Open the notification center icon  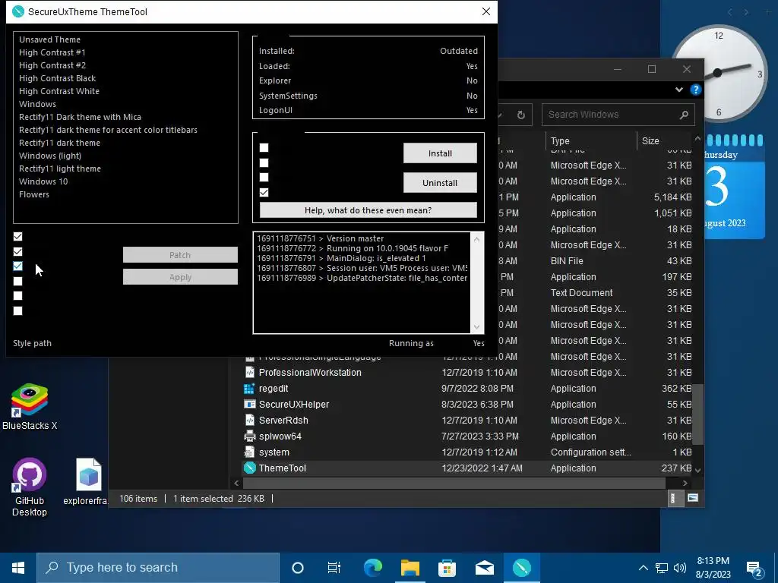click(x=754, y=569)
